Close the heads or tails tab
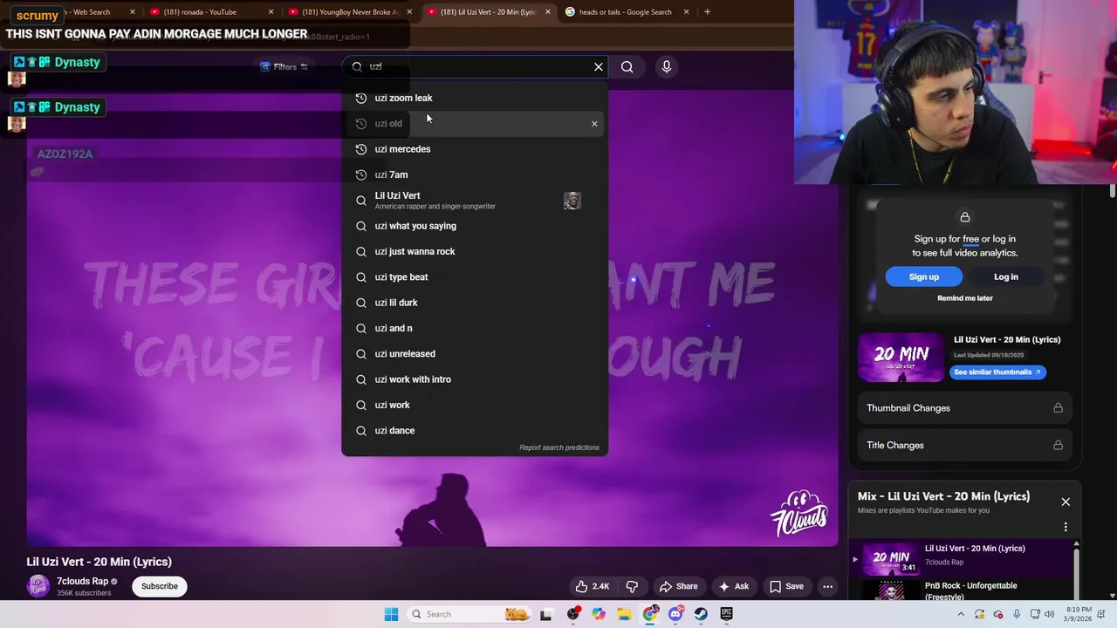 tap(686, 12)
